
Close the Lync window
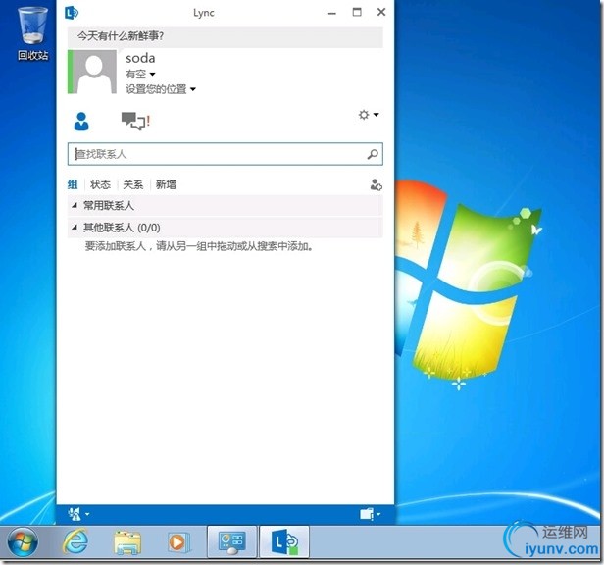click(x=381, y=13)
